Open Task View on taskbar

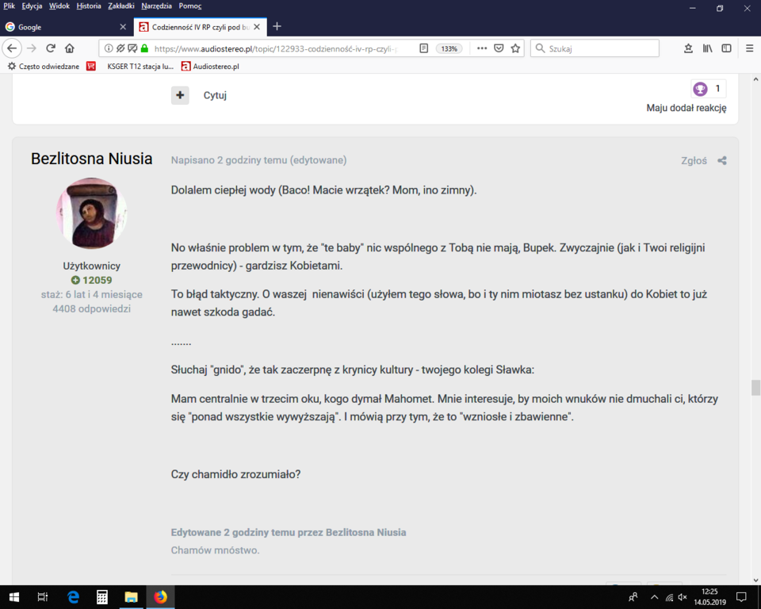(43, 597)
